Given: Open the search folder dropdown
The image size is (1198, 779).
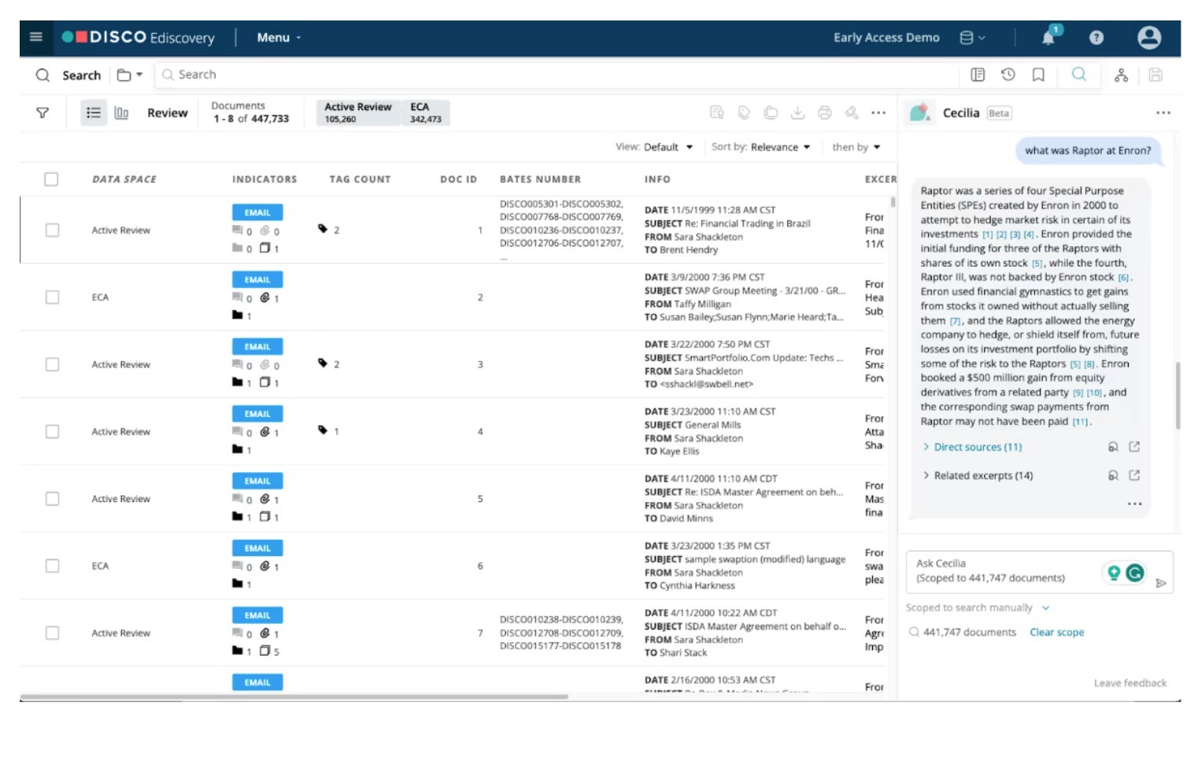Looking at the screenshot, I should (x=129, y=75).
